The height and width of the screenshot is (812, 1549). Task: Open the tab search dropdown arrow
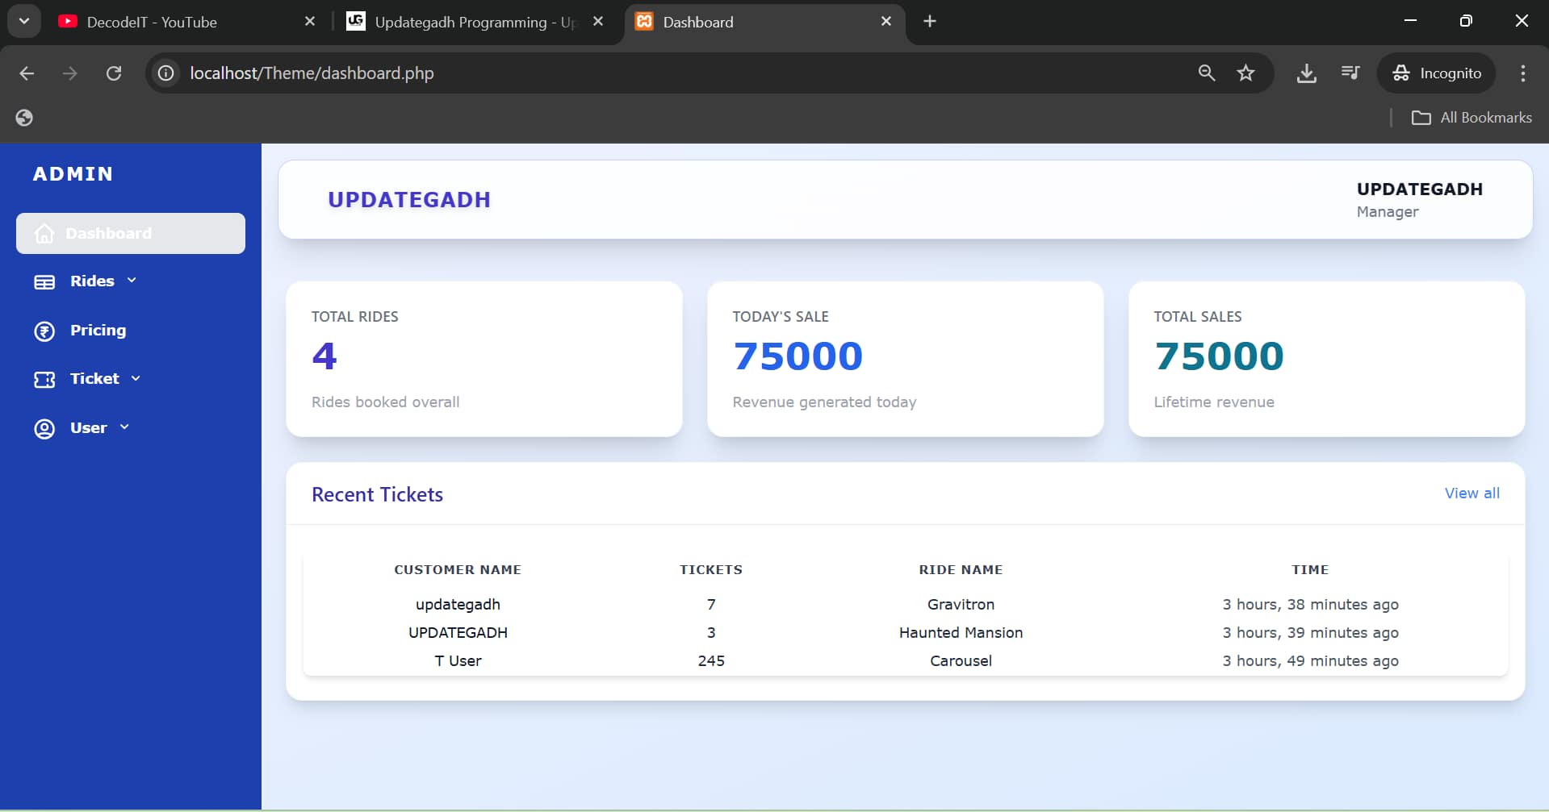(24, 22)
